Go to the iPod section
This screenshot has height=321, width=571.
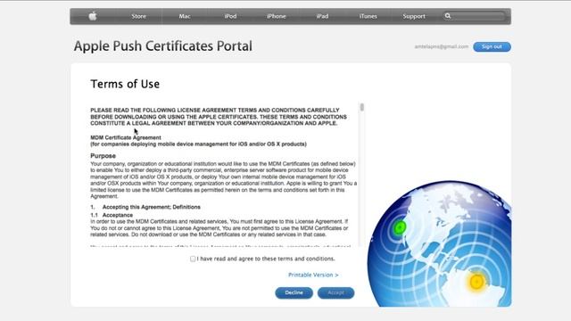coord(230,16)
